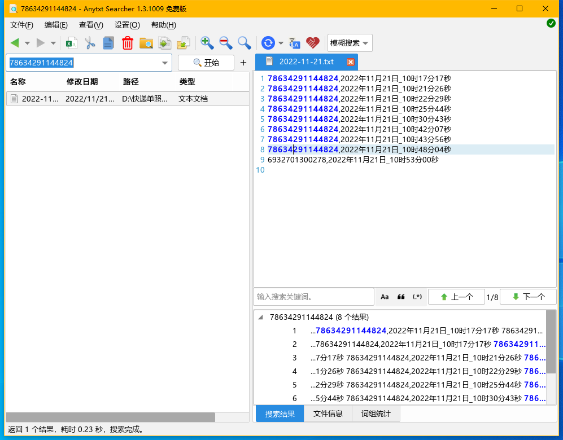Click the zoom out magnifier icon
Image resolution: width=563 pixels, height=440 pixels.
[225, 43]
